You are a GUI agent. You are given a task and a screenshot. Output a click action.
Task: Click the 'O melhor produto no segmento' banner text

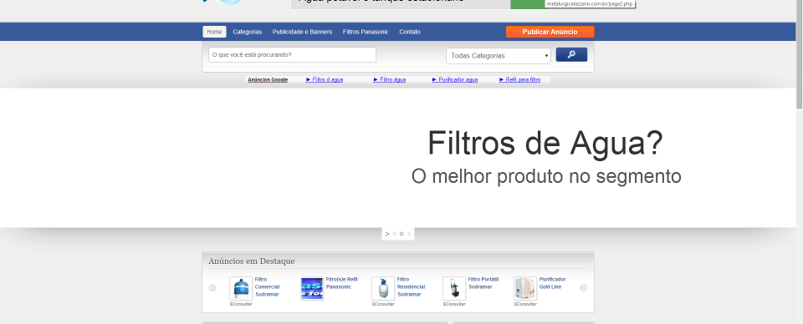pos(546,176)
